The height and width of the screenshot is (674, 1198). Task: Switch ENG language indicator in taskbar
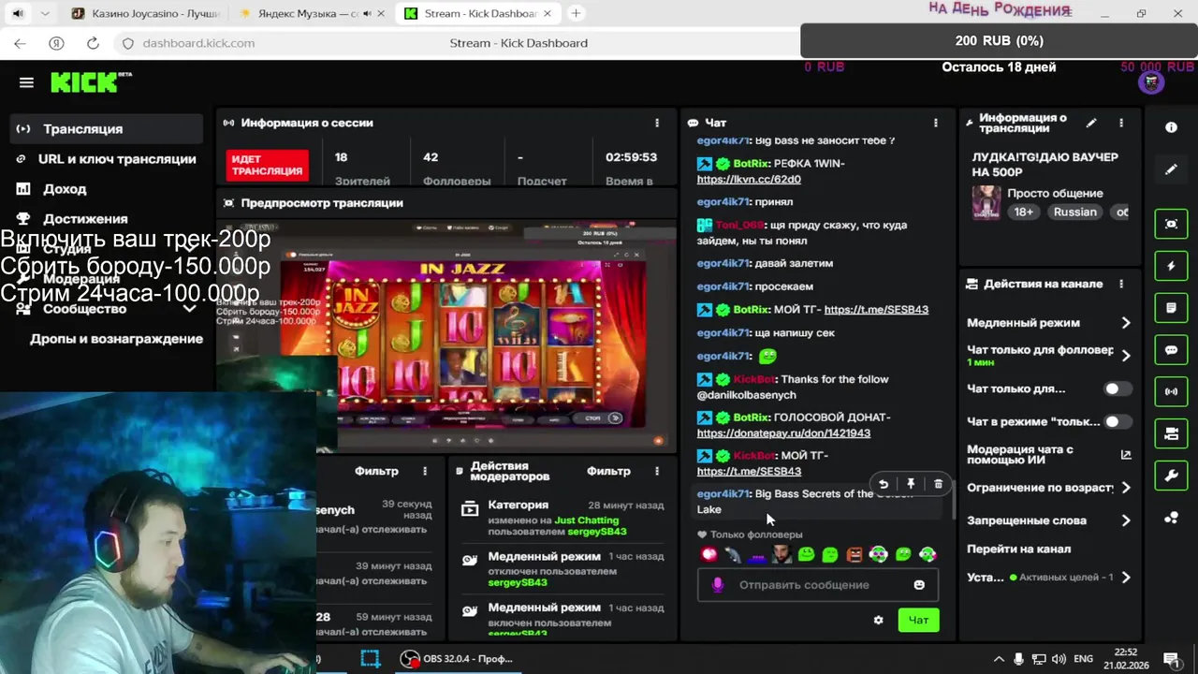(1083, 659)
